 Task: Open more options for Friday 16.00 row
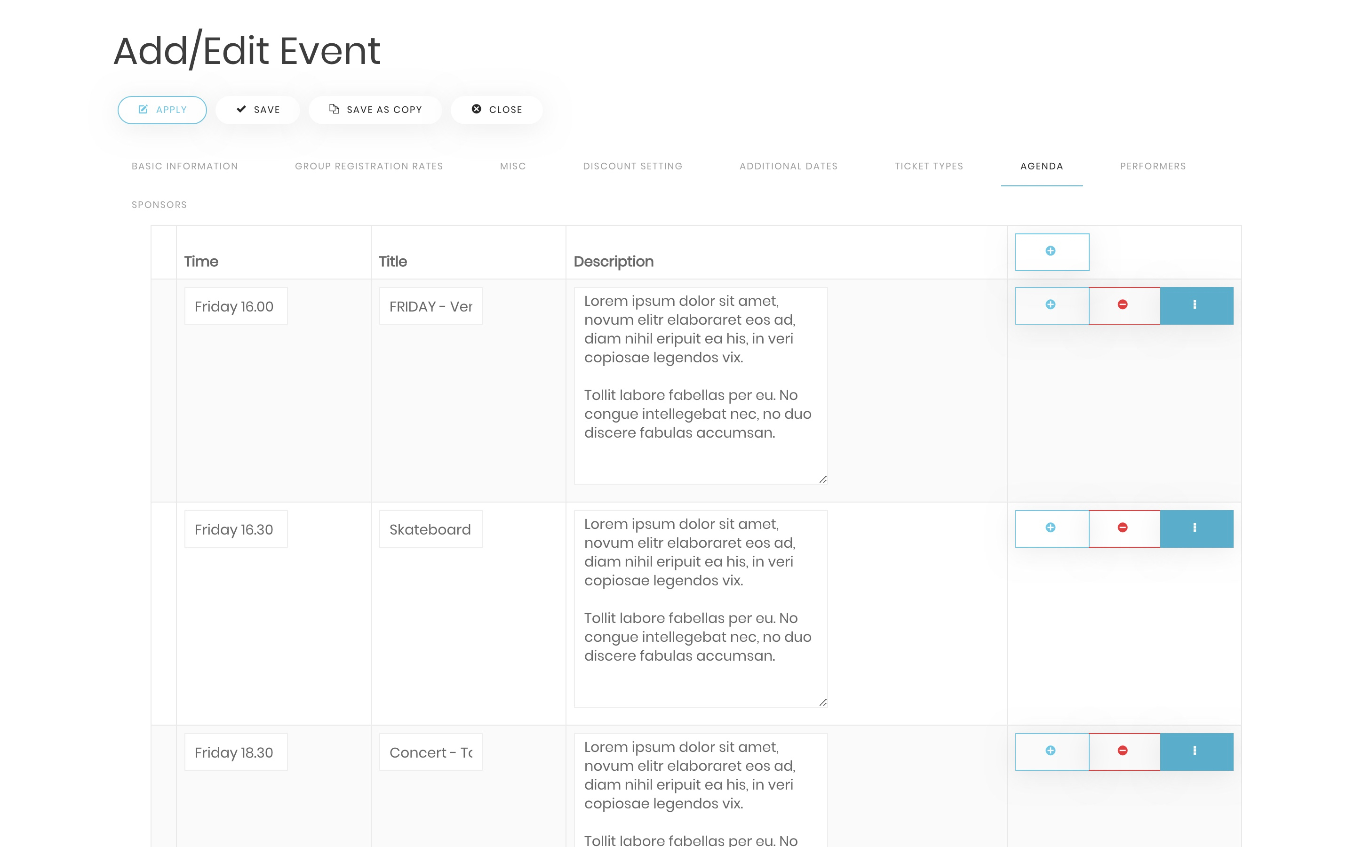pyautogui.click(x=1196, y=305)
